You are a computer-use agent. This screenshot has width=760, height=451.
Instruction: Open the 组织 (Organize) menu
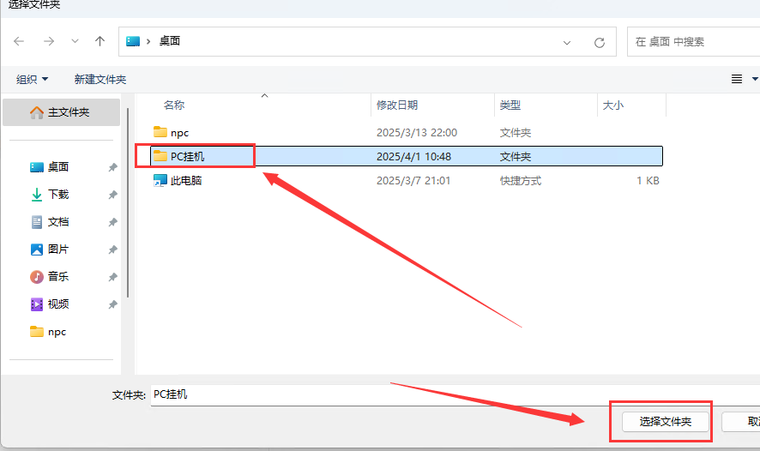click(x=33, y=79)
